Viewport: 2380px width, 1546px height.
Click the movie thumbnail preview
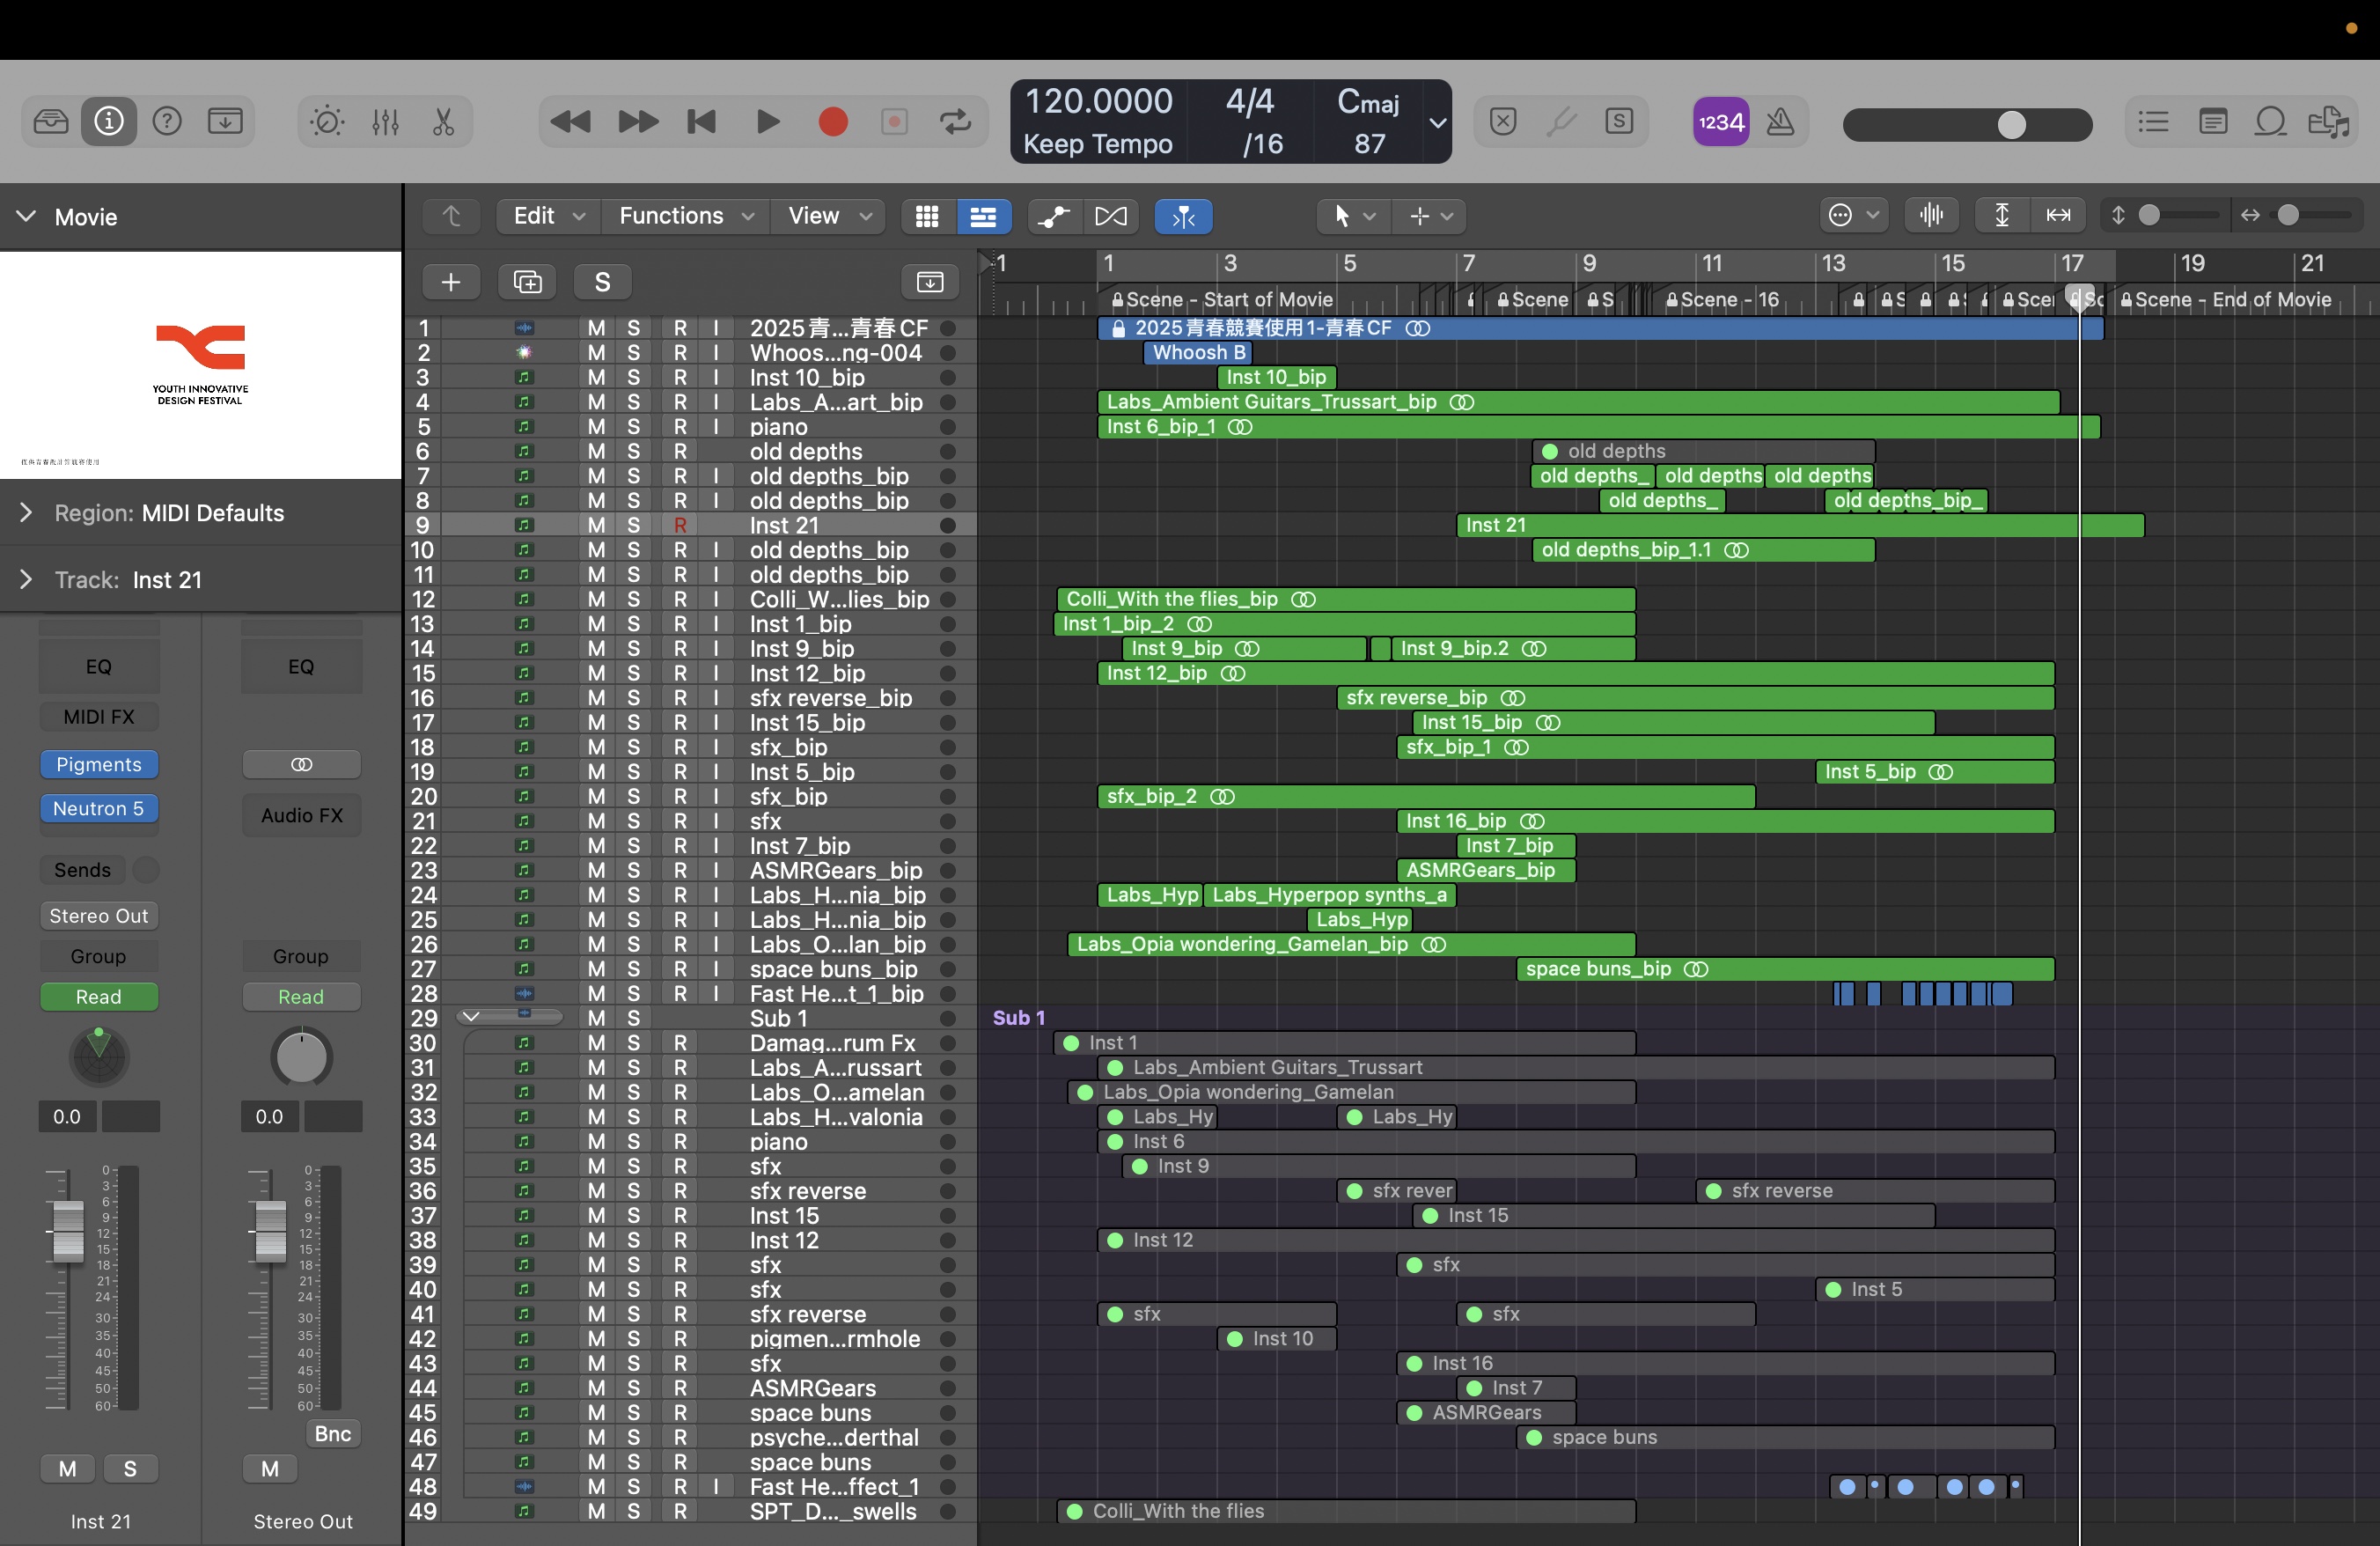200,365
